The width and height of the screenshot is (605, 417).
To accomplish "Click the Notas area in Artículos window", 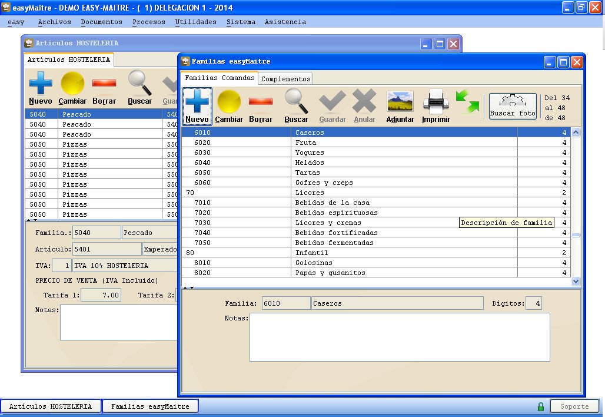I will [119, 322].
